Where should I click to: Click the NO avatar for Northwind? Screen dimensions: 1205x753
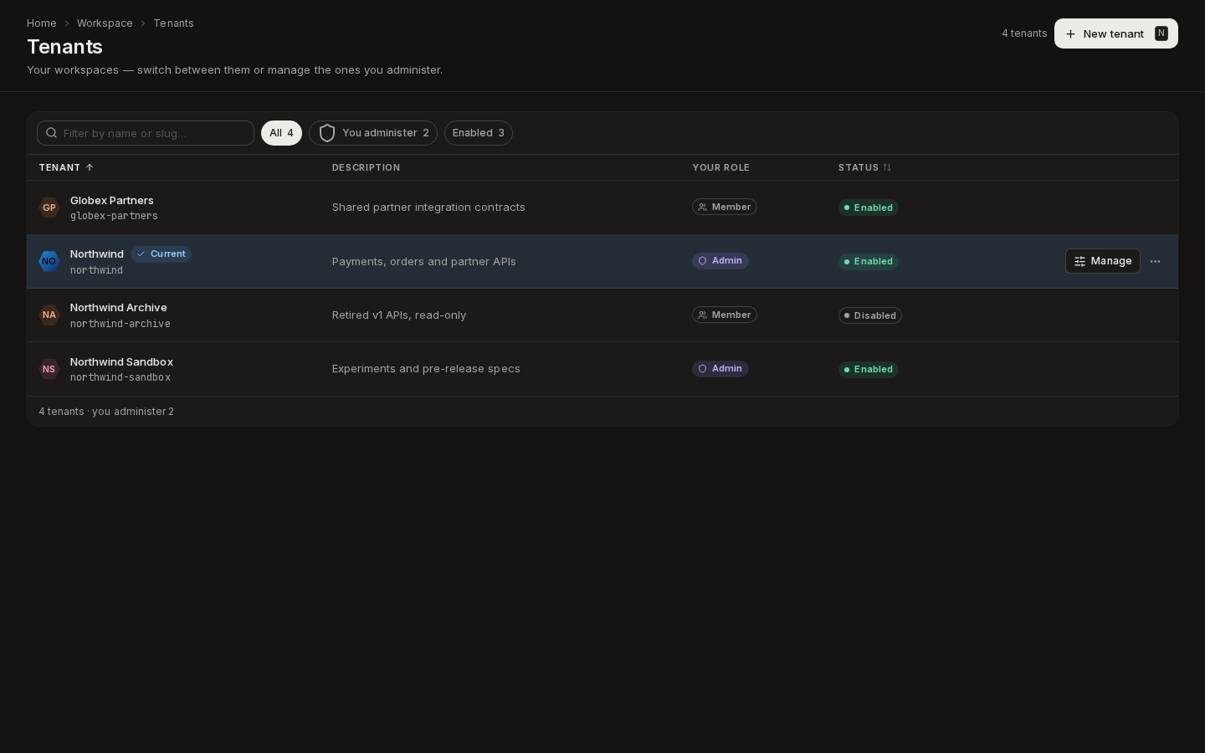[49, 261]
